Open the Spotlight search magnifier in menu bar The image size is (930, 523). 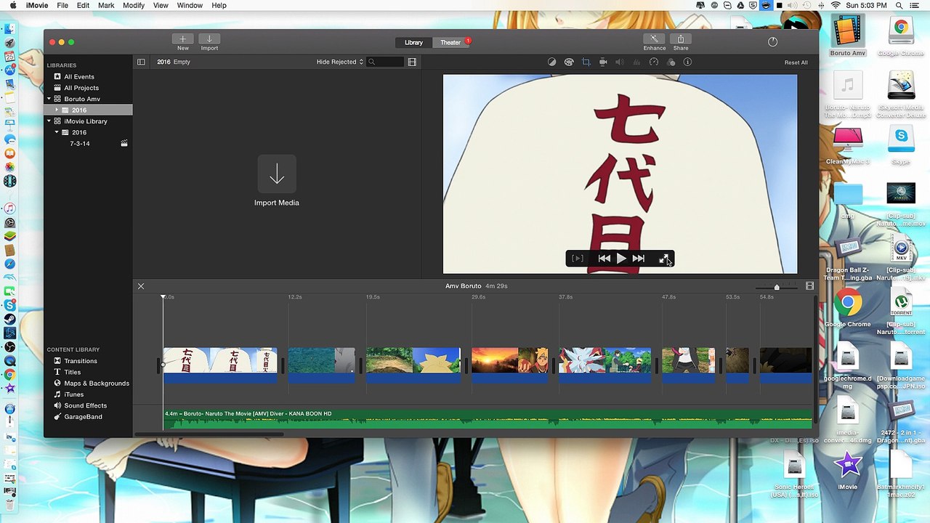coord(898,5)
